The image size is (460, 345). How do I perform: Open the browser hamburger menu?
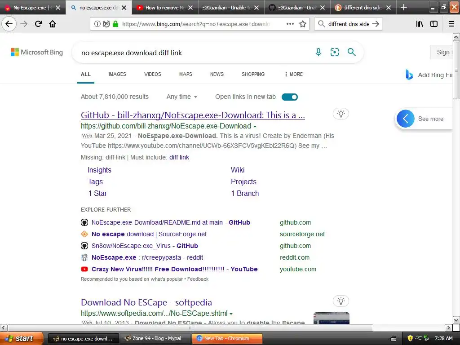click(x=451, y=24)
